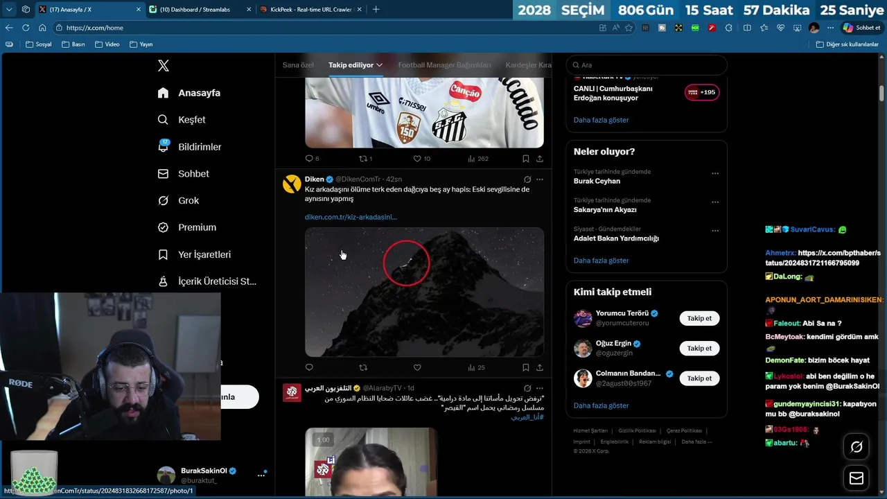Click Grok explain icon on Diken tweet

click(527, 180)
